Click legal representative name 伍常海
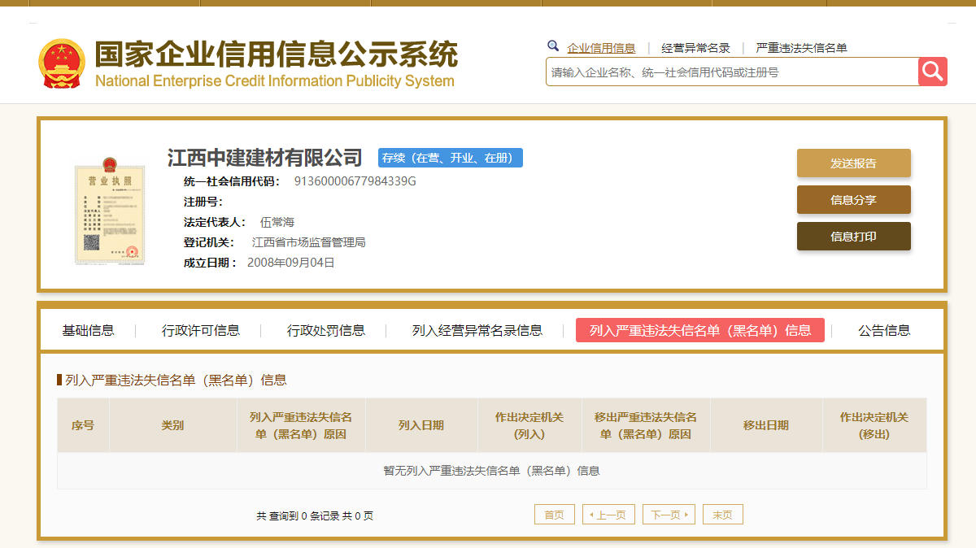 (277, 222)
